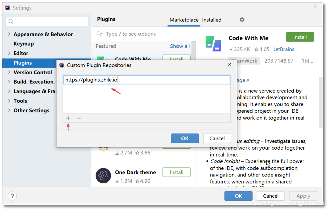Select Plugins in settings tree
Screen dimensions: 327x209
pos(22,63)
